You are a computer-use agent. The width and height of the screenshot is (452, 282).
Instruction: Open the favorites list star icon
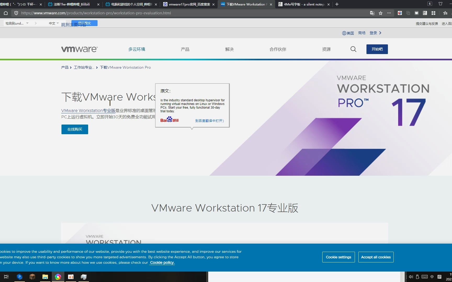pyautogui.click(x=445, y=13)
